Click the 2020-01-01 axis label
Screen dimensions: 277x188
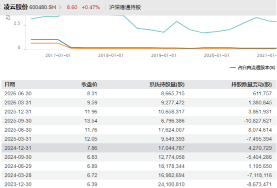pyautogui.click(x=216, y=55)
